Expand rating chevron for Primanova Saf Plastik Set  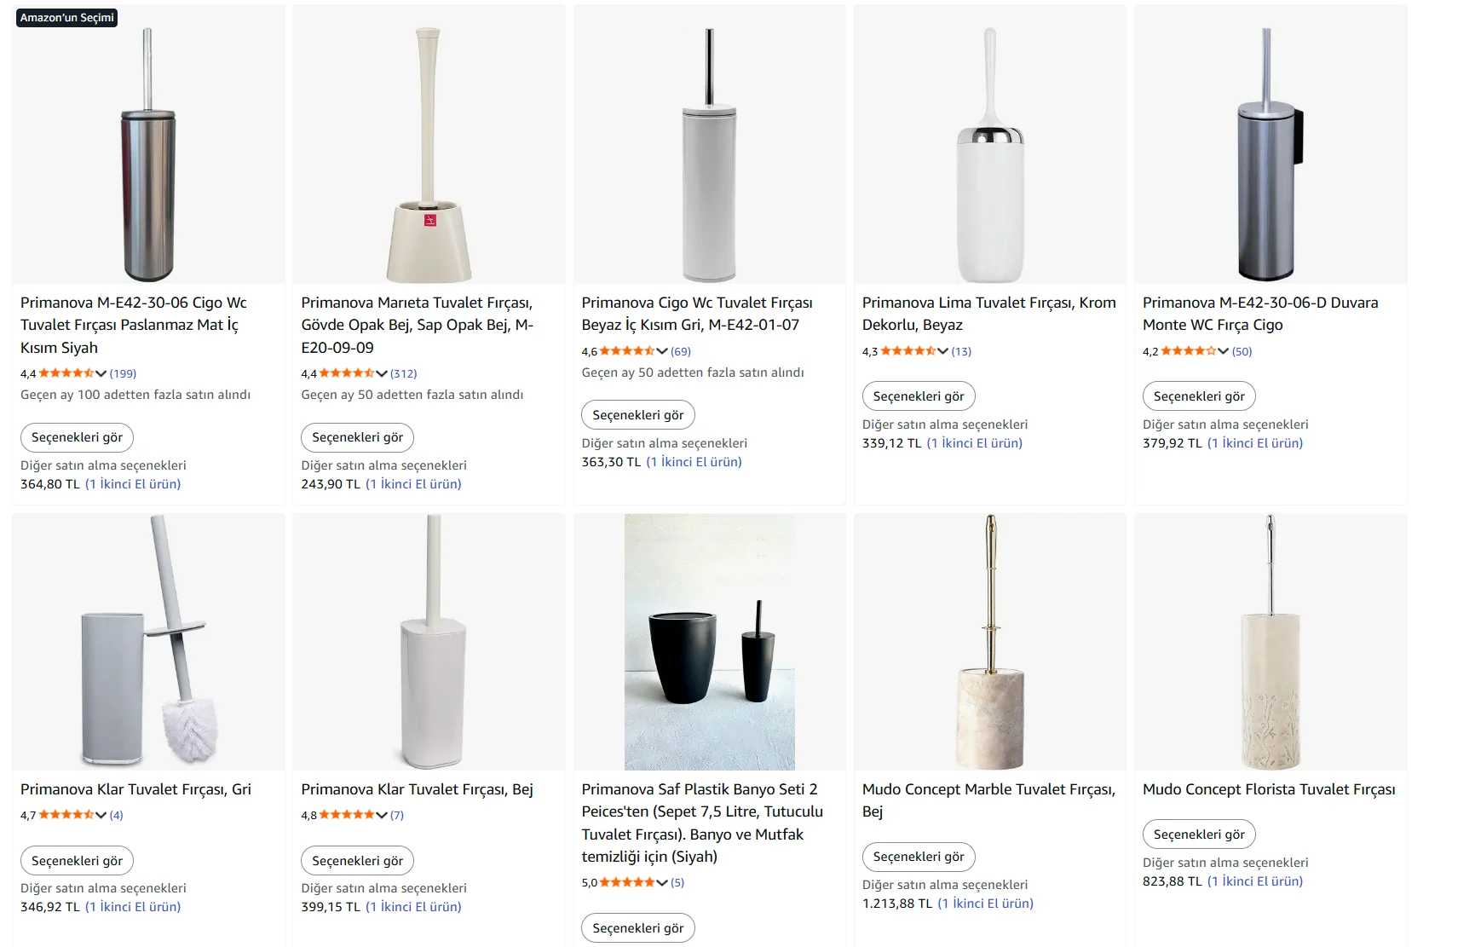click(662, 882)
